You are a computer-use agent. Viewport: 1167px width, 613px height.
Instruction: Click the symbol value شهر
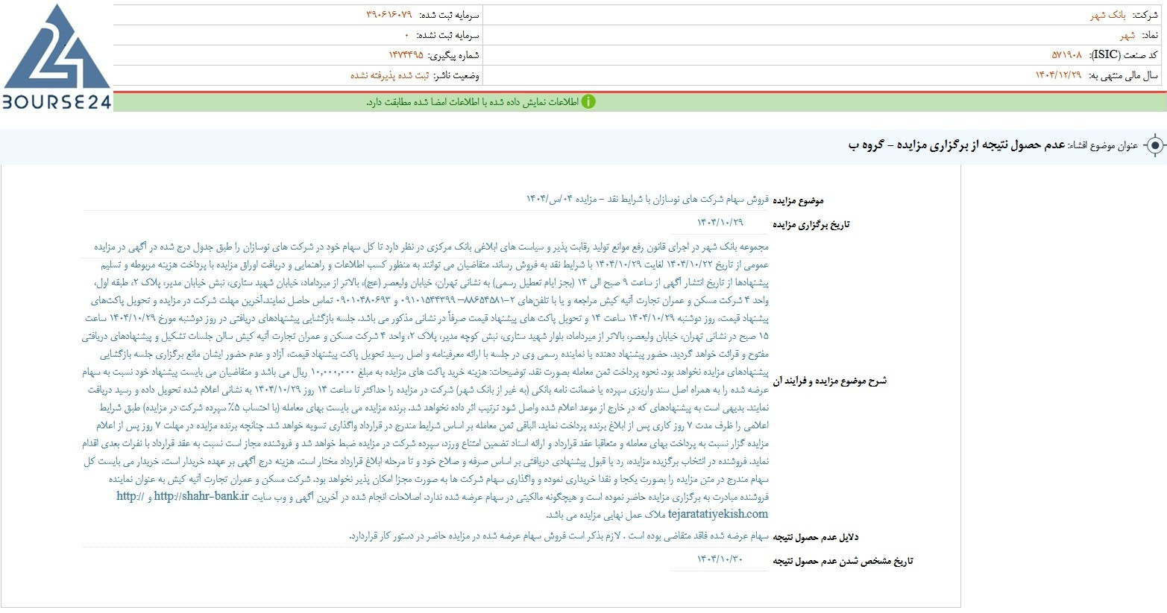click(x=1127, y=35)
